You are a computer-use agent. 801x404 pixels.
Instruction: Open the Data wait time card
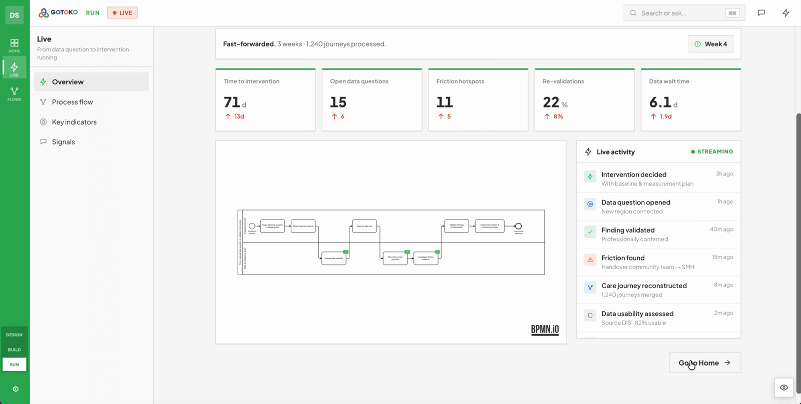tap(691, 100)
